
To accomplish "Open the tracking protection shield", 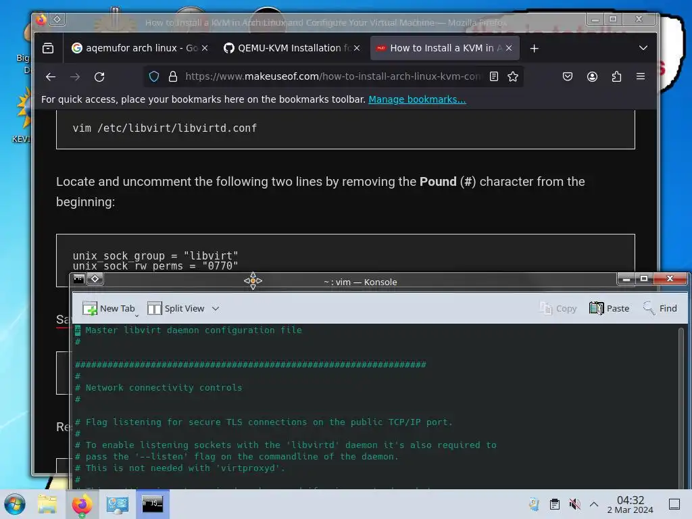I will point(154,77).
